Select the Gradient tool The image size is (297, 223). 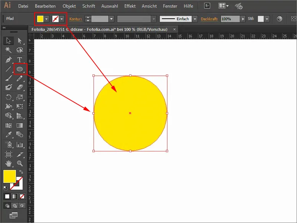point(20,125)
